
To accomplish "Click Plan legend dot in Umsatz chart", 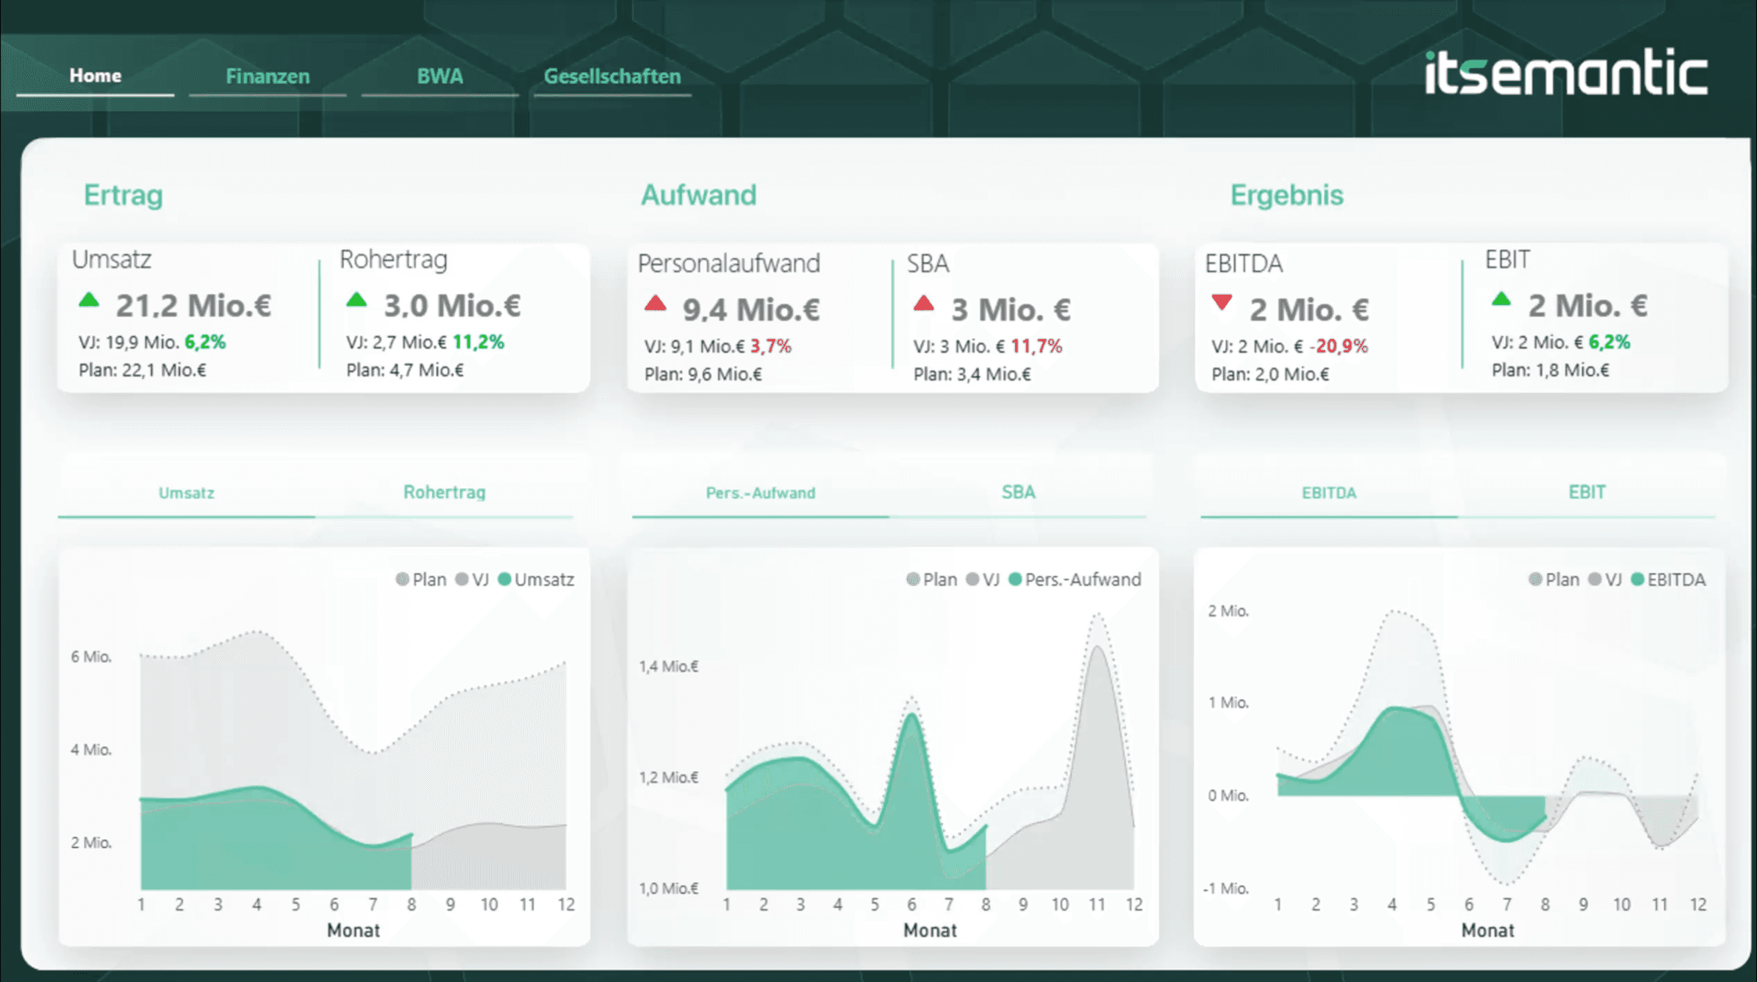I will (x=402, y=579).
